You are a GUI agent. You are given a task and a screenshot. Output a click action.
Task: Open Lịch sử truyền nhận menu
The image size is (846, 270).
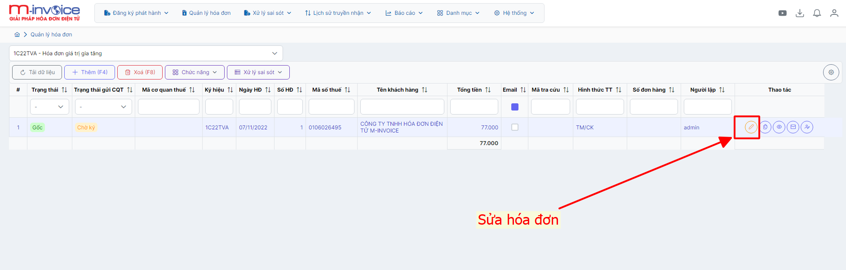coord(338,13)
